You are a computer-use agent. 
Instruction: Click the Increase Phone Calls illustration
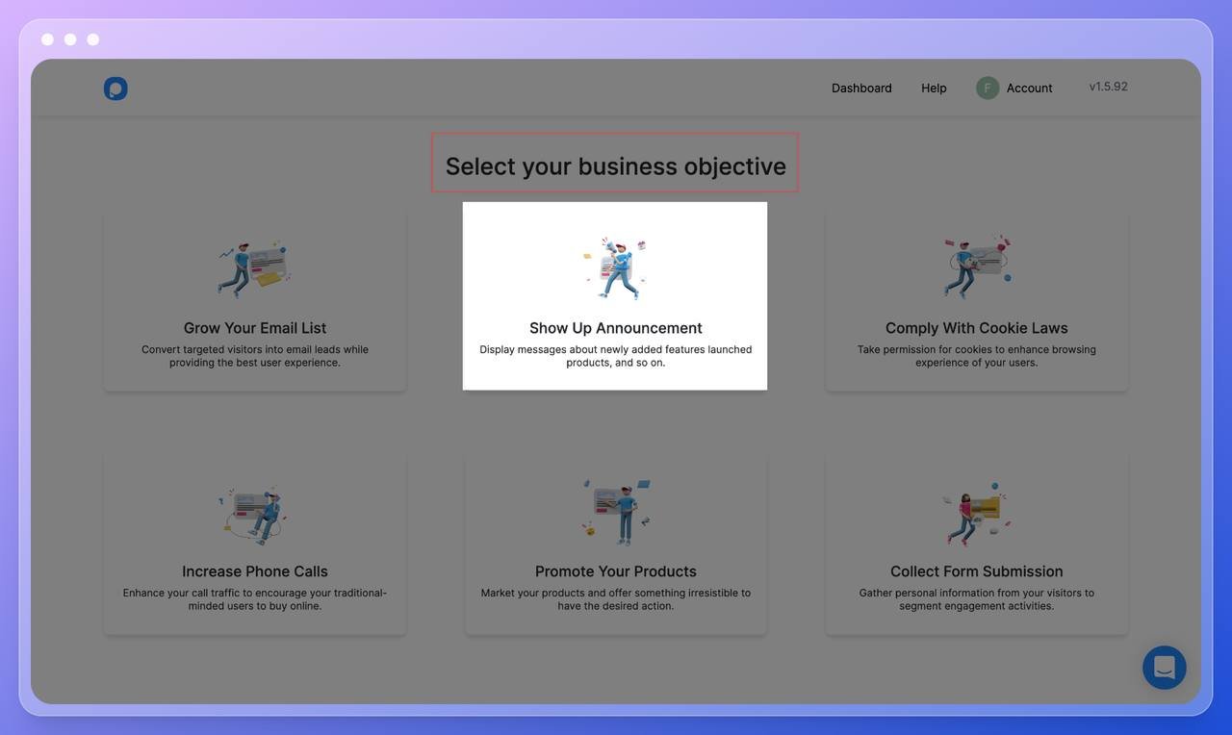pos(254,514)
